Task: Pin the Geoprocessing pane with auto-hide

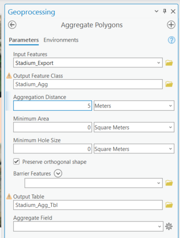Action: pos(165,11)
